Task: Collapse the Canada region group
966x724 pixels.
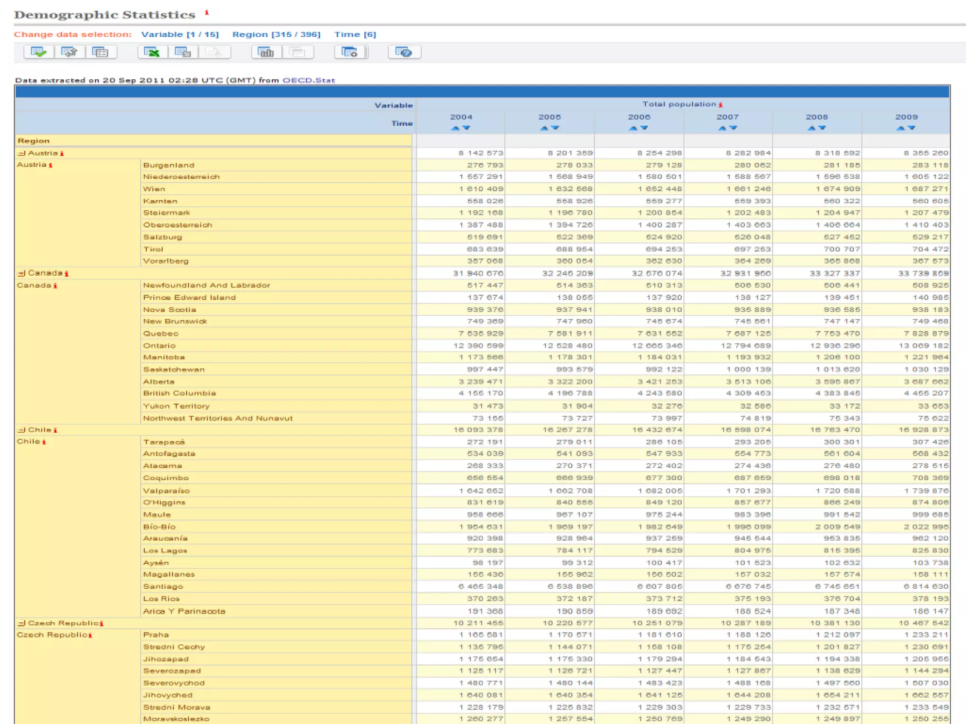Action: tap(21, 273)
